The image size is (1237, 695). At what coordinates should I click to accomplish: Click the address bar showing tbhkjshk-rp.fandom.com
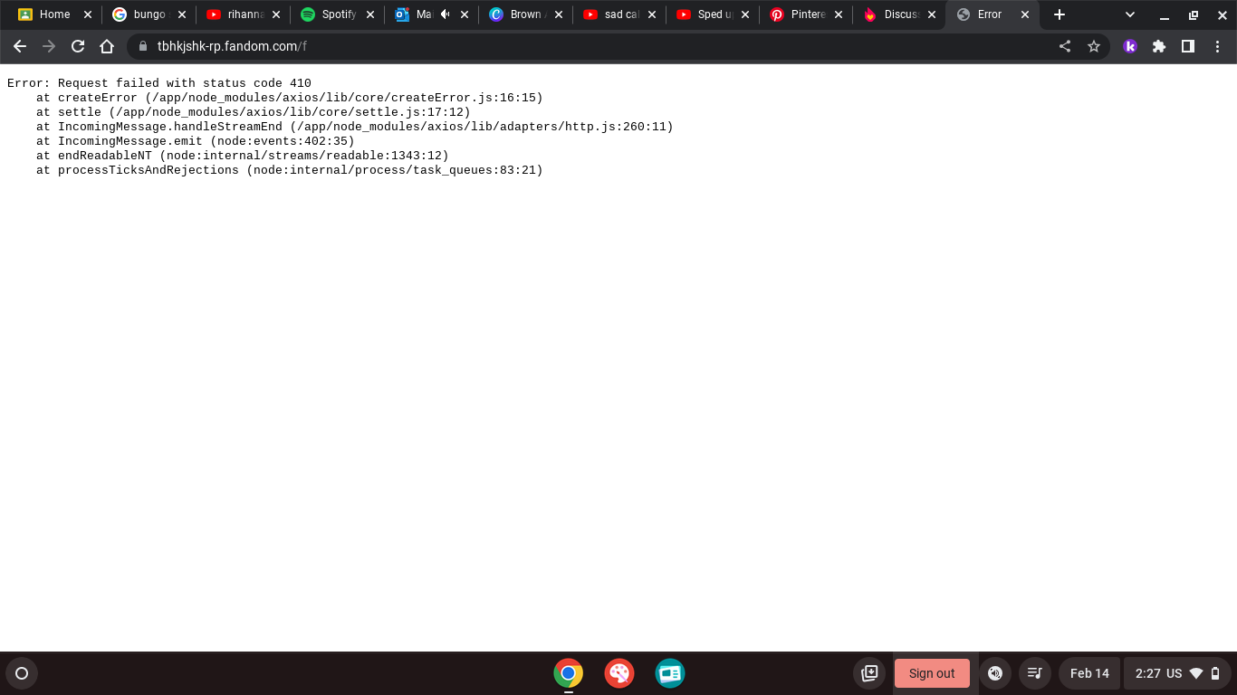(x=362, y=45)
